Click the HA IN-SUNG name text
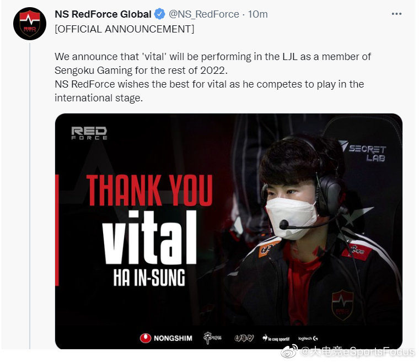 pos(149,278)
